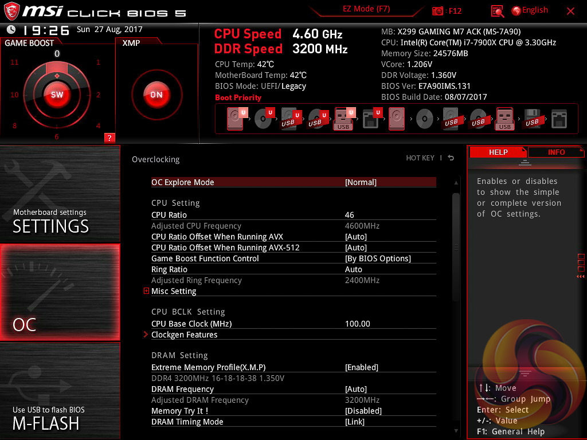Image resolution: width=587 pixels, height=440 pixels.
Task: Open the SETTINGS section
Action: pos(60,194)
